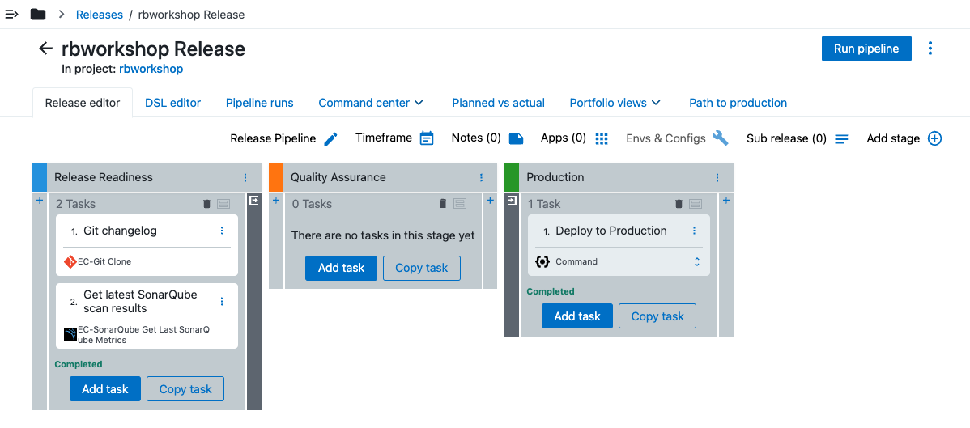970x428 pixels.
Task: Open the rbworkshop project link
Action: [151, 69]
